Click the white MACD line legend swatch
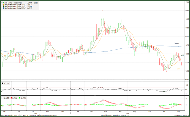The width and height of the screenshot is (190, 117). tap(2, 98)
